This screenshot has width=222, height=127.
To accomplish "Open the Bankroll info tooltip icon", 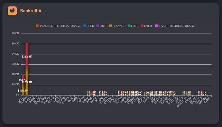I will click(40, 11).
